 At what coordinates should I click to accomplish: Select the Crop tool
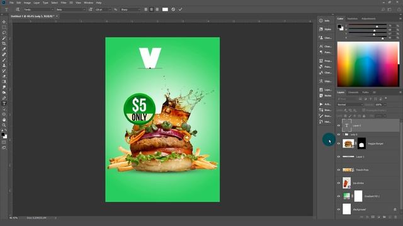(4, 43)
